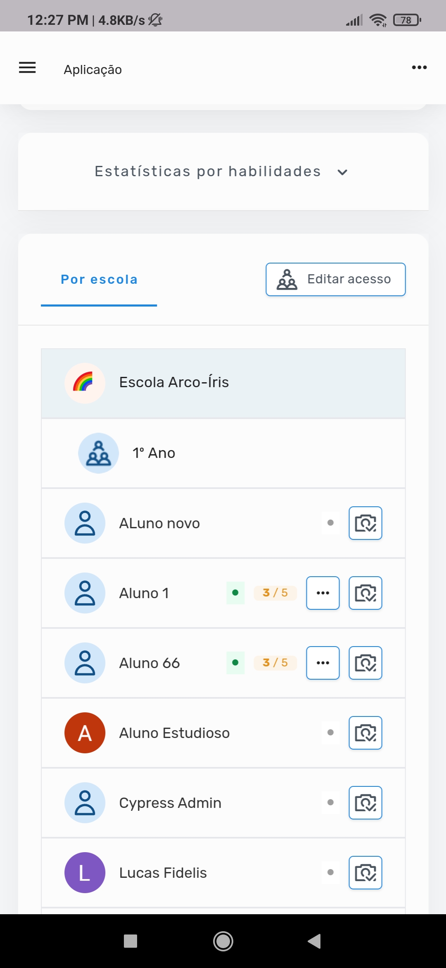
Task: Open more options for Aluno 66
Action: click(323, 663)
